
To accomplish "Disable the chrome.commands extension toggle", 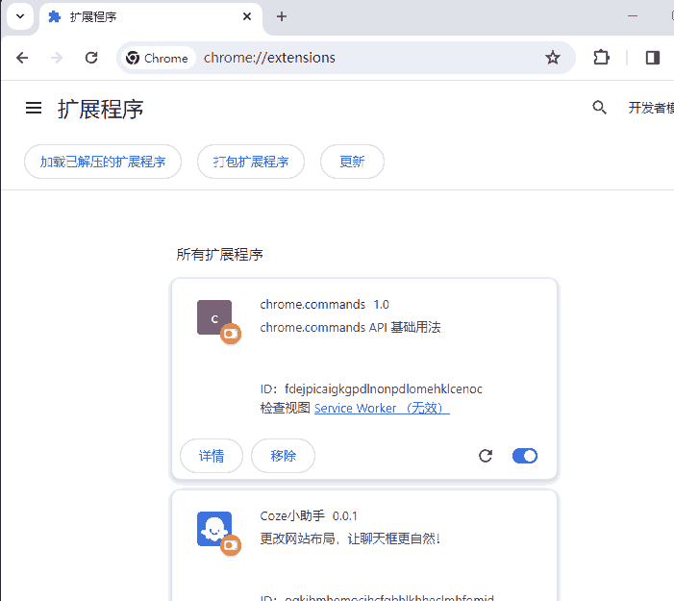I will (x=525, y=456).
